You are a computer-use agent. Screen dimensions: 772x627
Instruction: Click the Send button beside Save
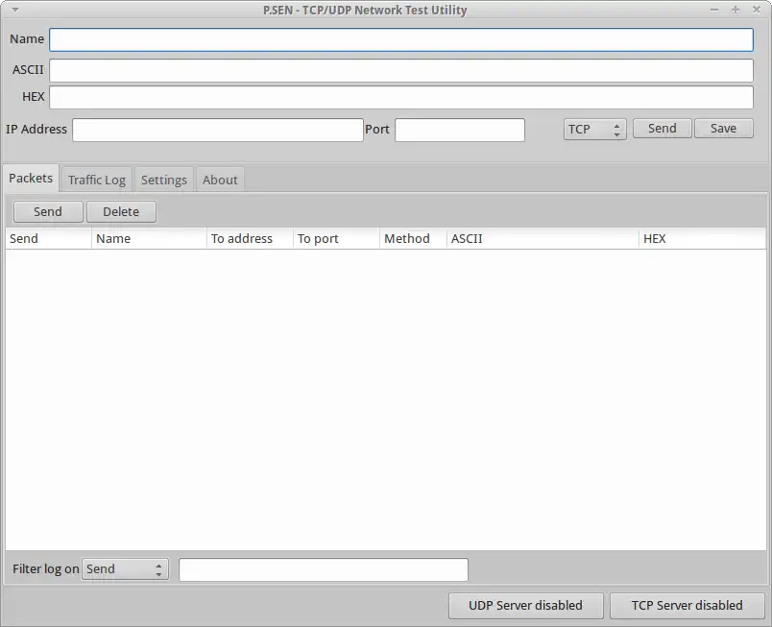pyautogui.click(x=662, y=129)
